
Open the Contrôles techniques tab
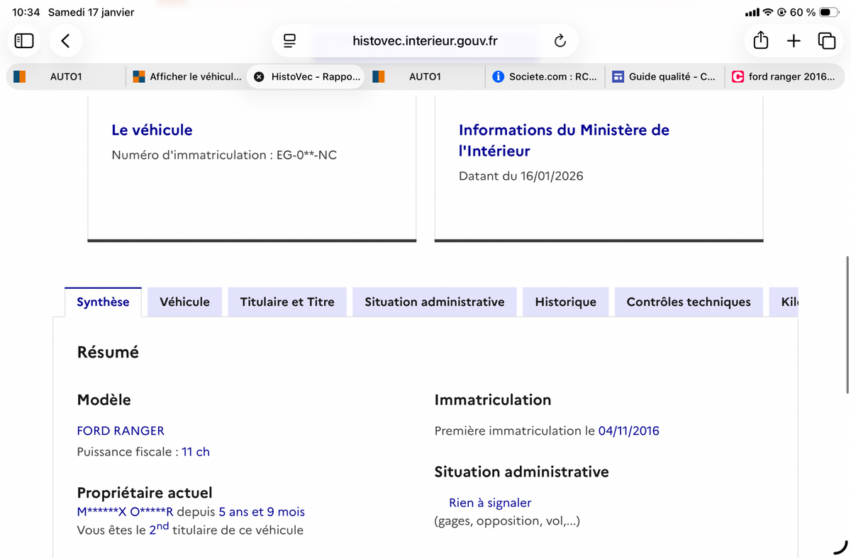[689, 302]
